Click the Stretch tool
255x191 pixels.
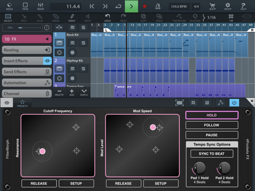point(247,18)
